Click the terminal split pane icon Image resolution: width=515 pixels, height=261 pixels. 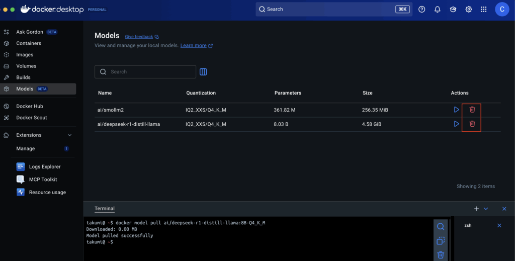point(441,241)
